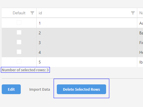
Task: Select the id cell with value 2
Action: [x=87, y=33]
